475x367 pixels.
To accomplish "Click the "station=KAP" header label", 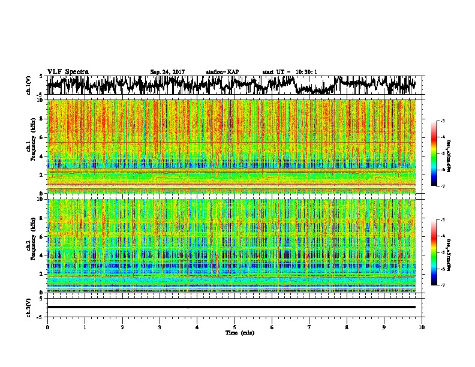I will pyautogui.click(x=223, y=72).
